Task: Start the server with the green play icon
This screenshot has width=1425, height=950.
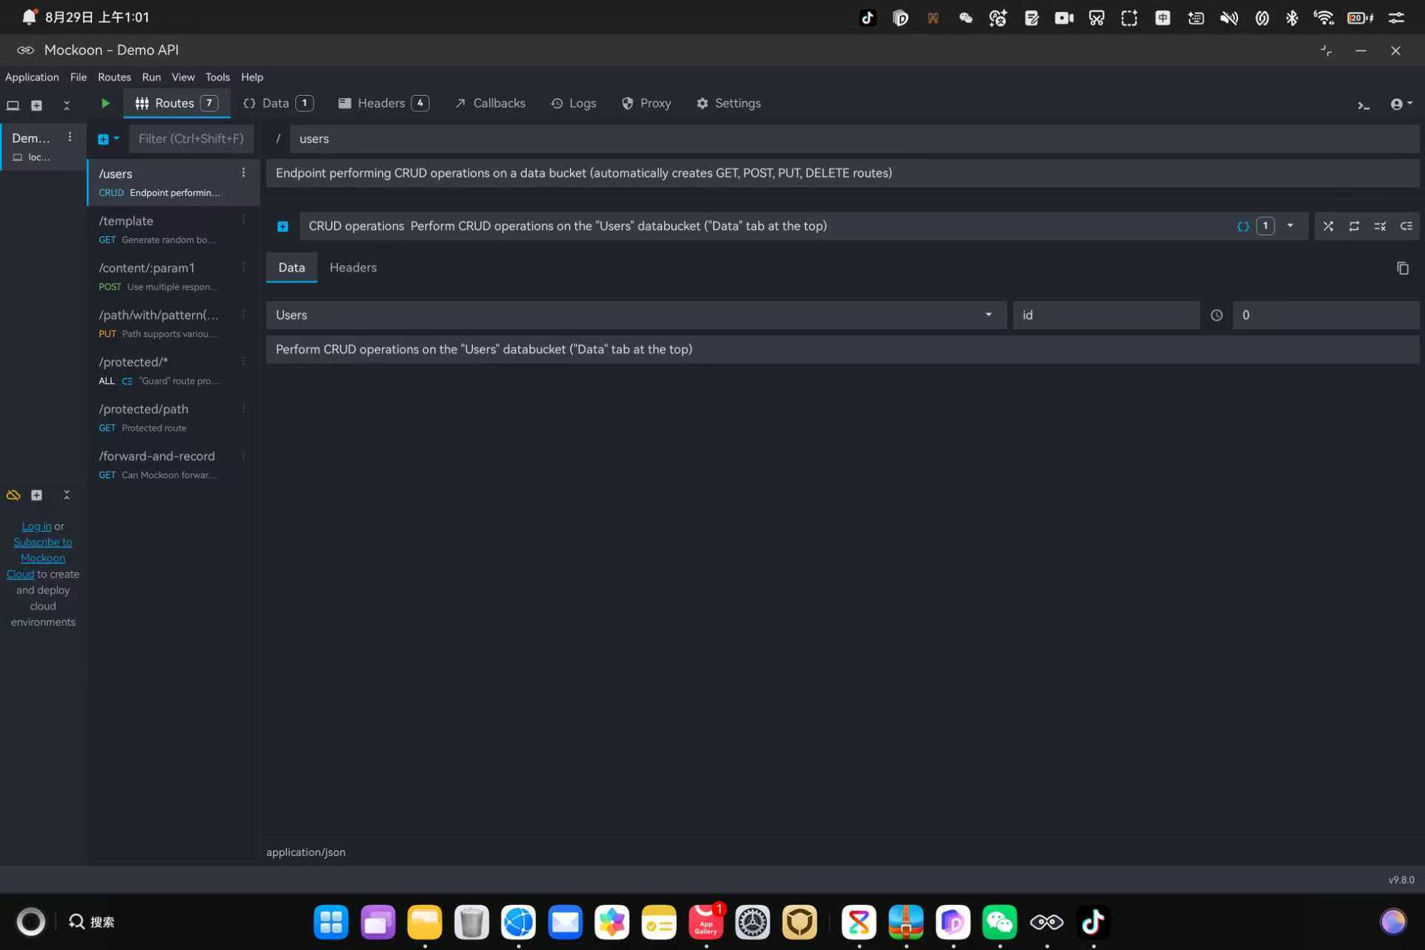Action: (105, 103)
